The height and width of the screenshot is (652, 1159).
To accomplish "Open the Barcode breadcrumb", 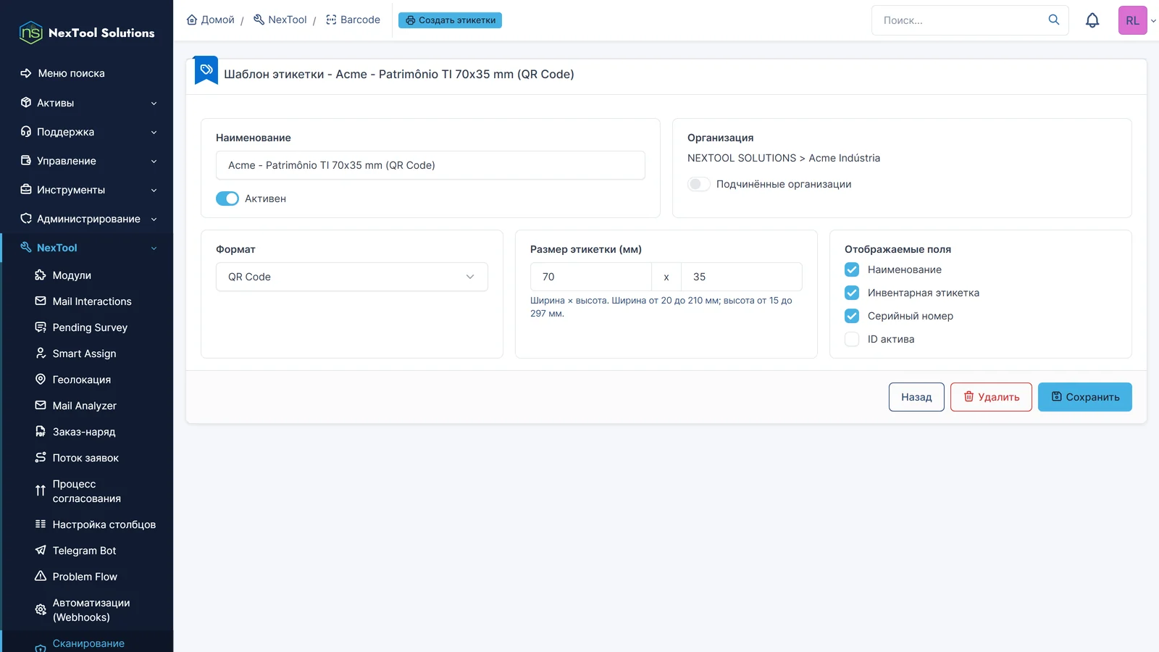I will (x=353, y=20).
